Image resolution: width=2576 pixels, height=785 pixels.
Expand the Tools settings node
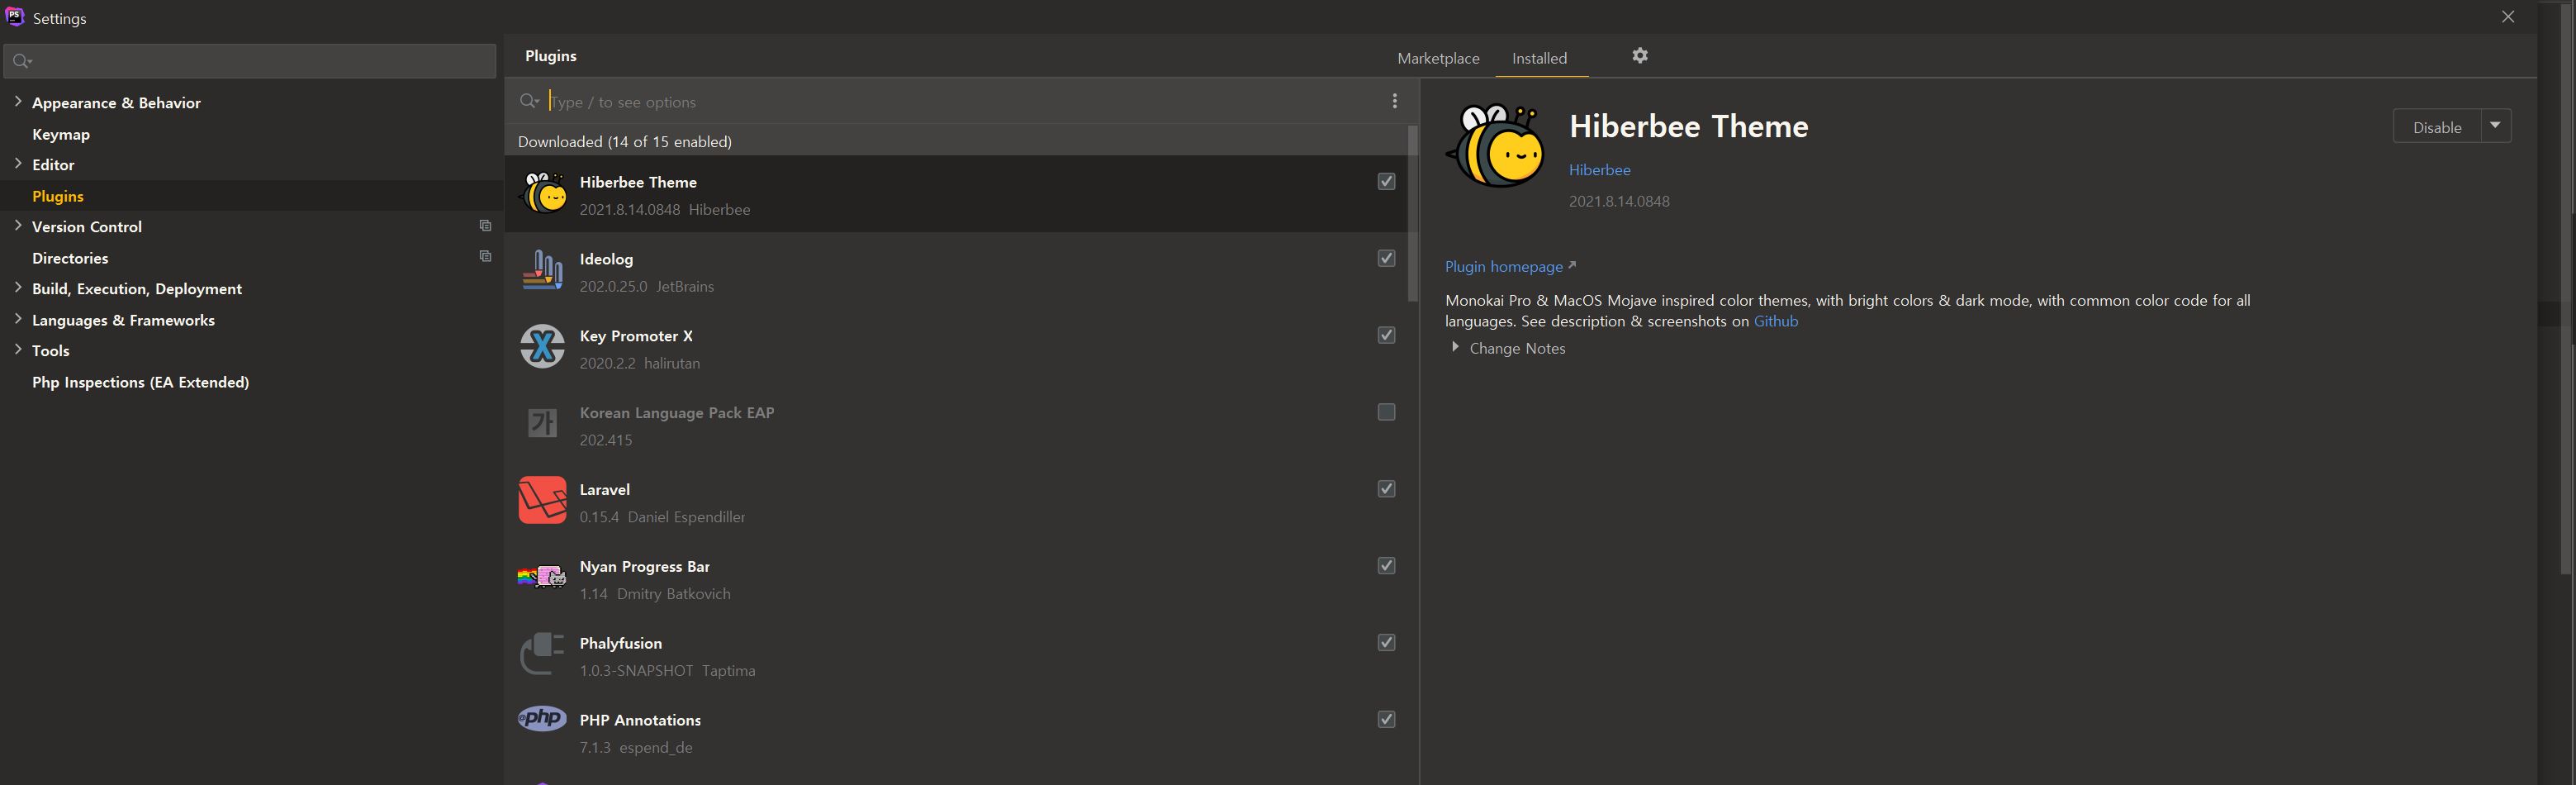tap(18, 349)
